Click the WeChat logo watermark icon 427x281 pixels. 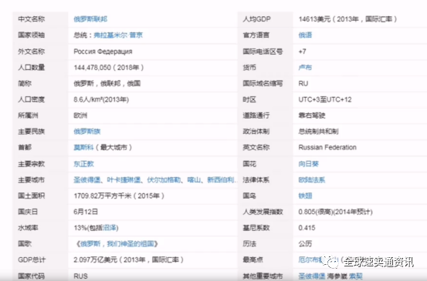pyautogui.click(x=330, y=262)
